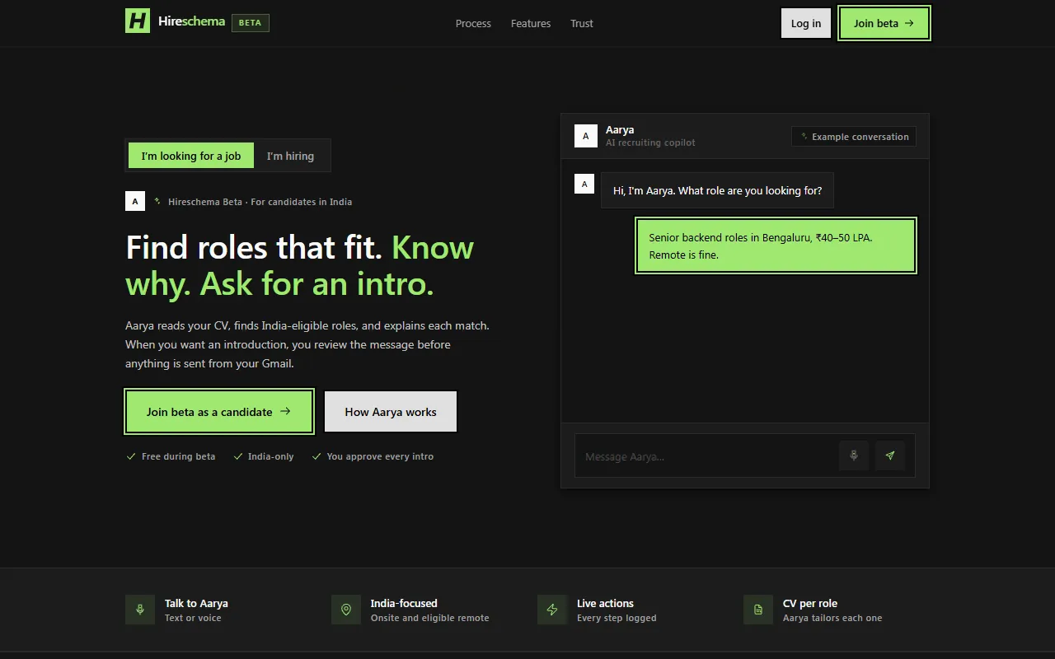This screenshot has width=1055, height=659.
Task: Click "Join beta as a candidate" button
Action: pyautogui.click(x=219, y=412)
